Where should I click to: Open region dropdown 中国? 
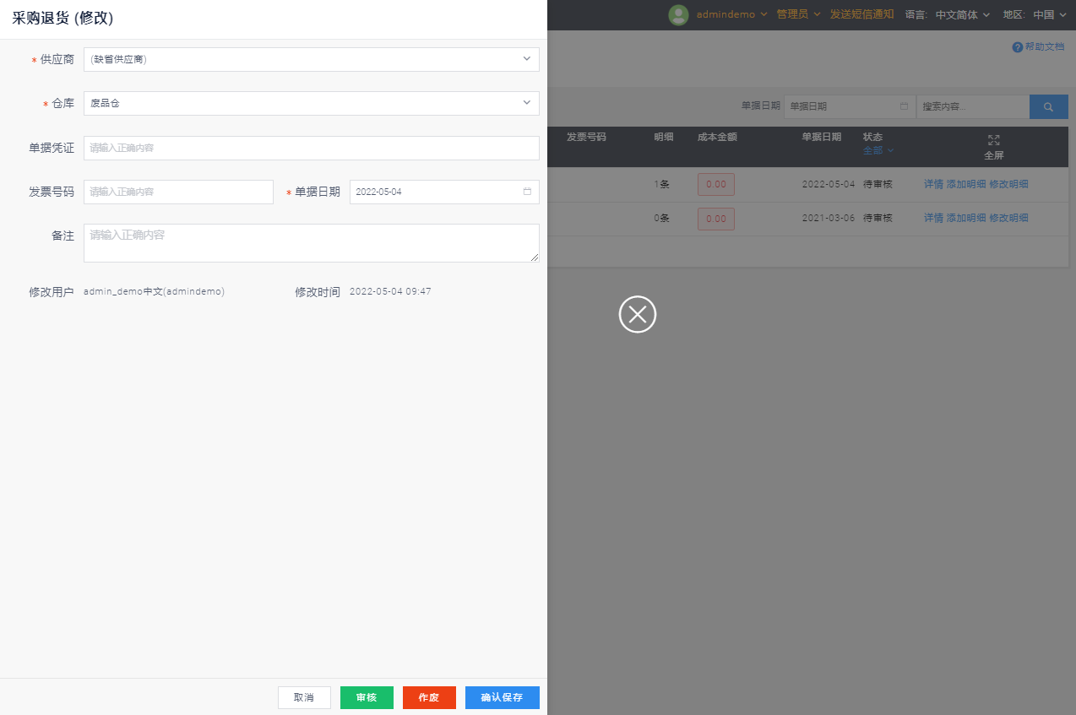1050,14
